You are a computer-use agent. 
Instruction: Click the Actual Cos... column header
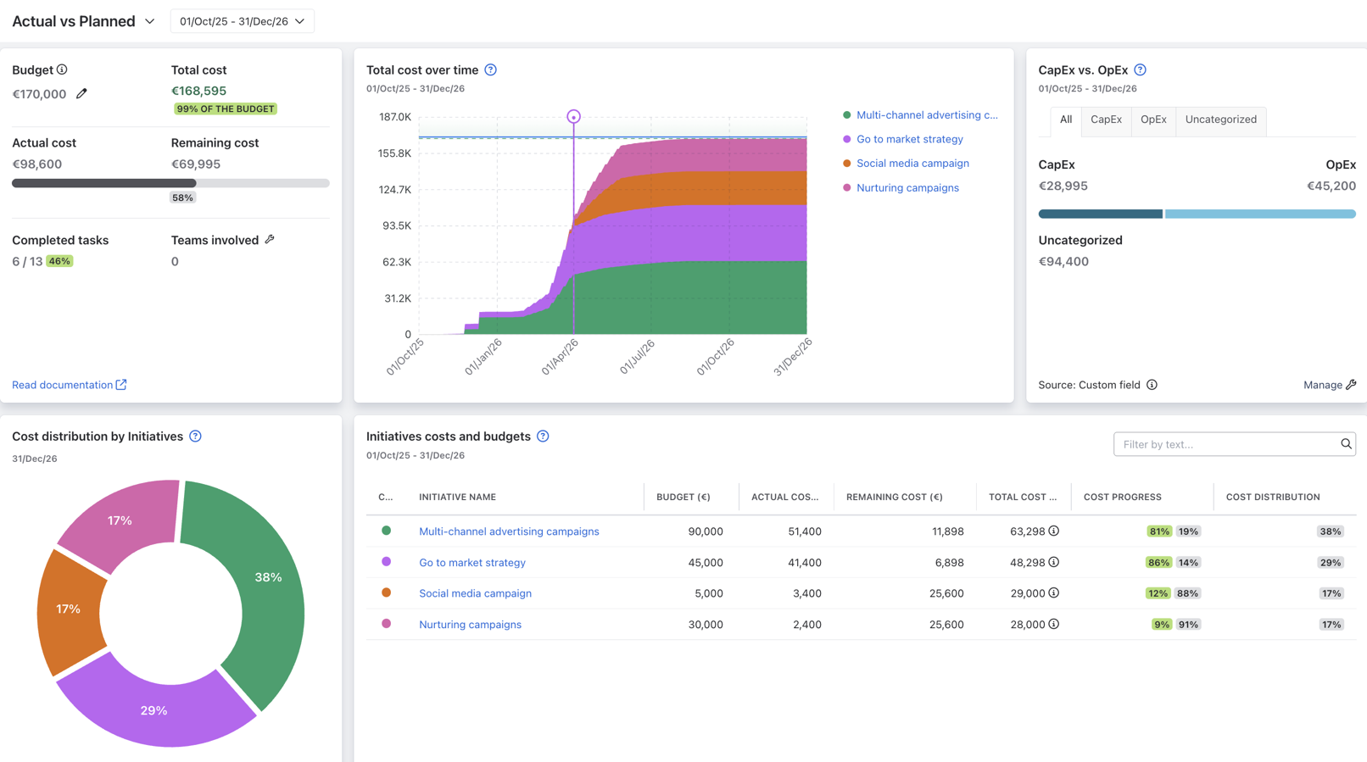click(785, 498)
